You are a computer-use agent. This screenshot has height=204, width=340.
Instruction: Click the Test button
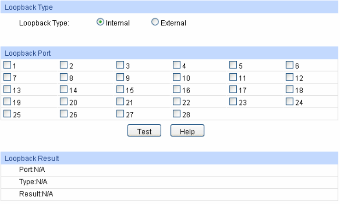coord(144,131)
